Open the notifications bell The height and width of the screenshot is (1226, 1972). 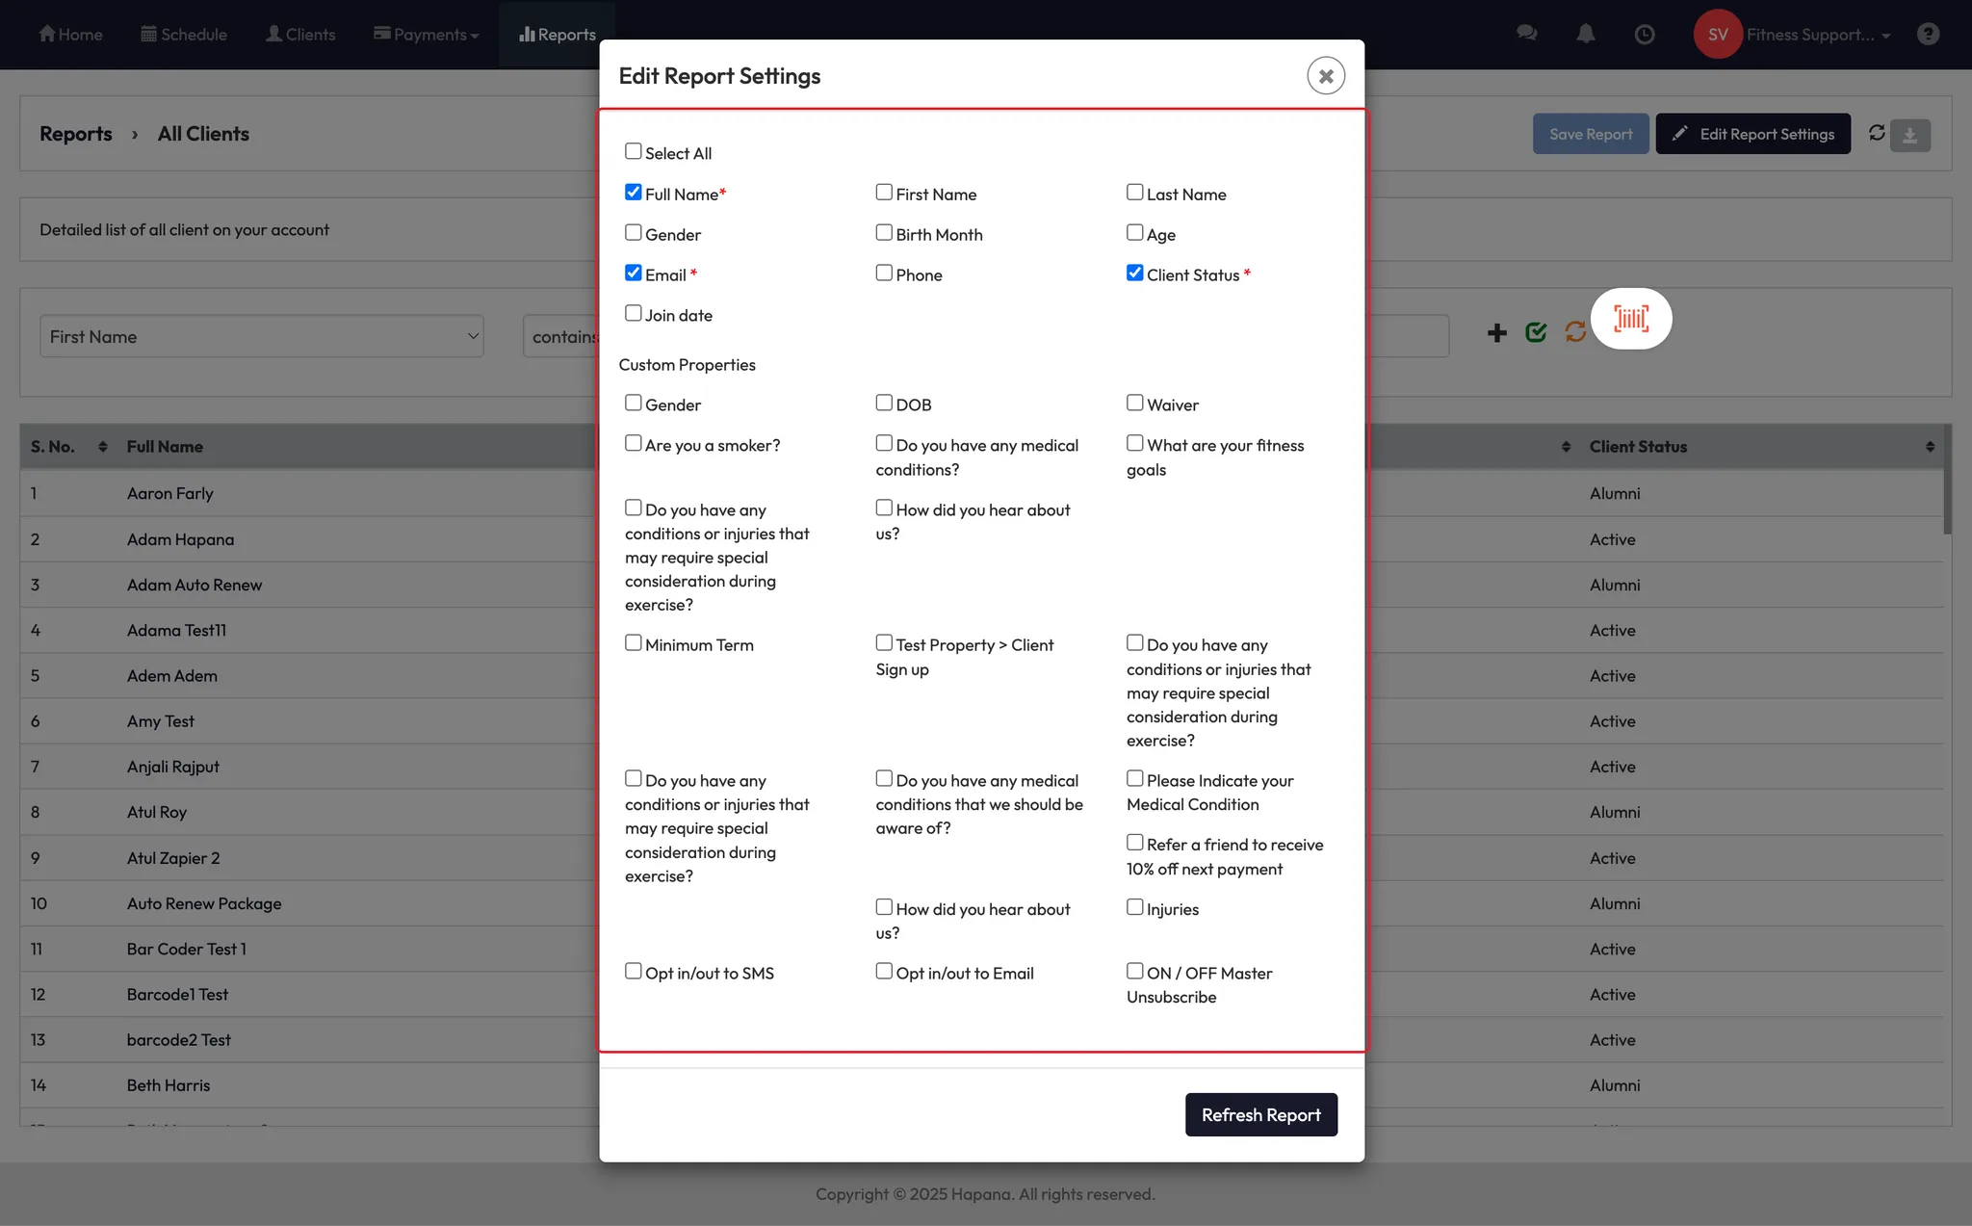click(1585, 34)
